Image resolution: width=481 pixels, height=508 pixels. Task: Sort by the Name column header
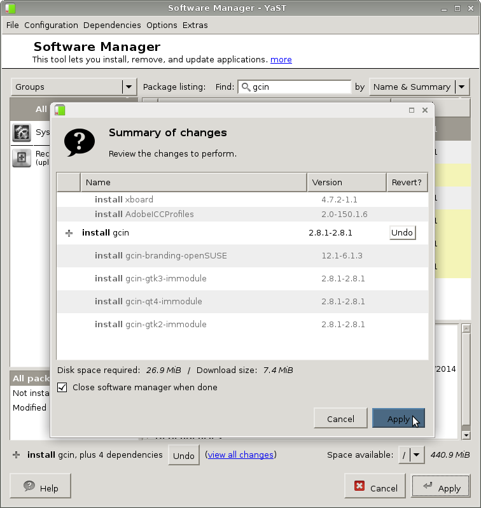pos(193,183)
